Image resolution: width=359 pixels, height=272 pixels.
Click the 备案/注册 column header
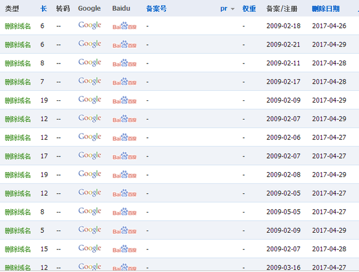coord(282,9)
